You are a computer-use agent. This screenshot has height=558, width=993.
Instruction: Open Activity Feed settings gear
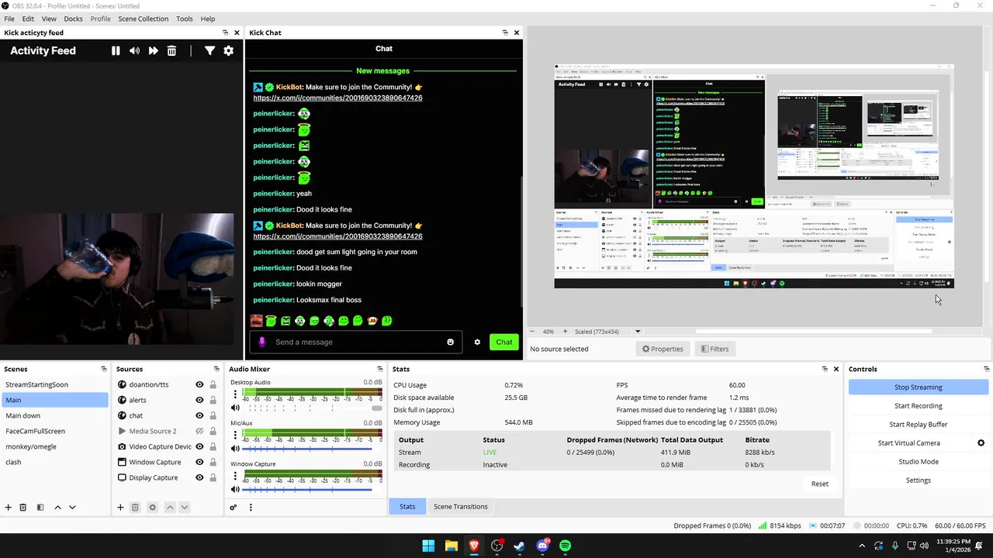pos(228,50)
